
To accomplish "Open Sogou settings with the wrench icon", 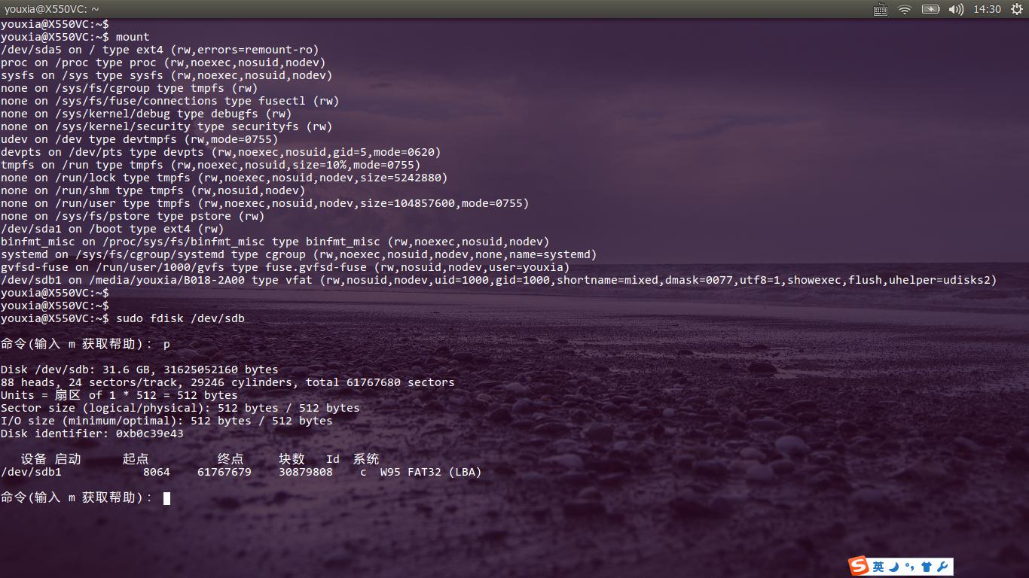I will point(942,567).
